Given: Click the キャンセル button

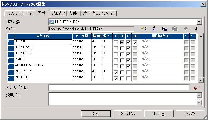Looking at the screenshot, I should click(127, 114).
